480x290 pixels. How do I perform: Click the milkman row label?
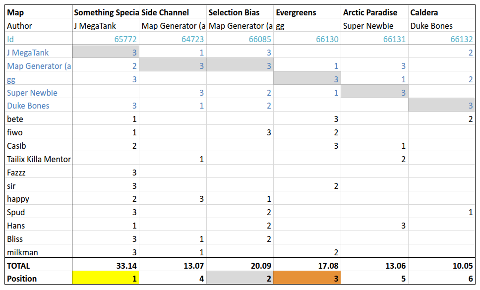point(22,252)
